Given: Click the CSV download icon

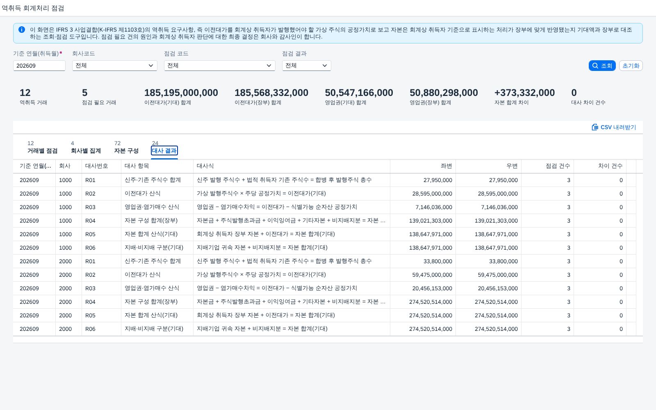Looking at the screenshot, I should click(x=595, y=127).
